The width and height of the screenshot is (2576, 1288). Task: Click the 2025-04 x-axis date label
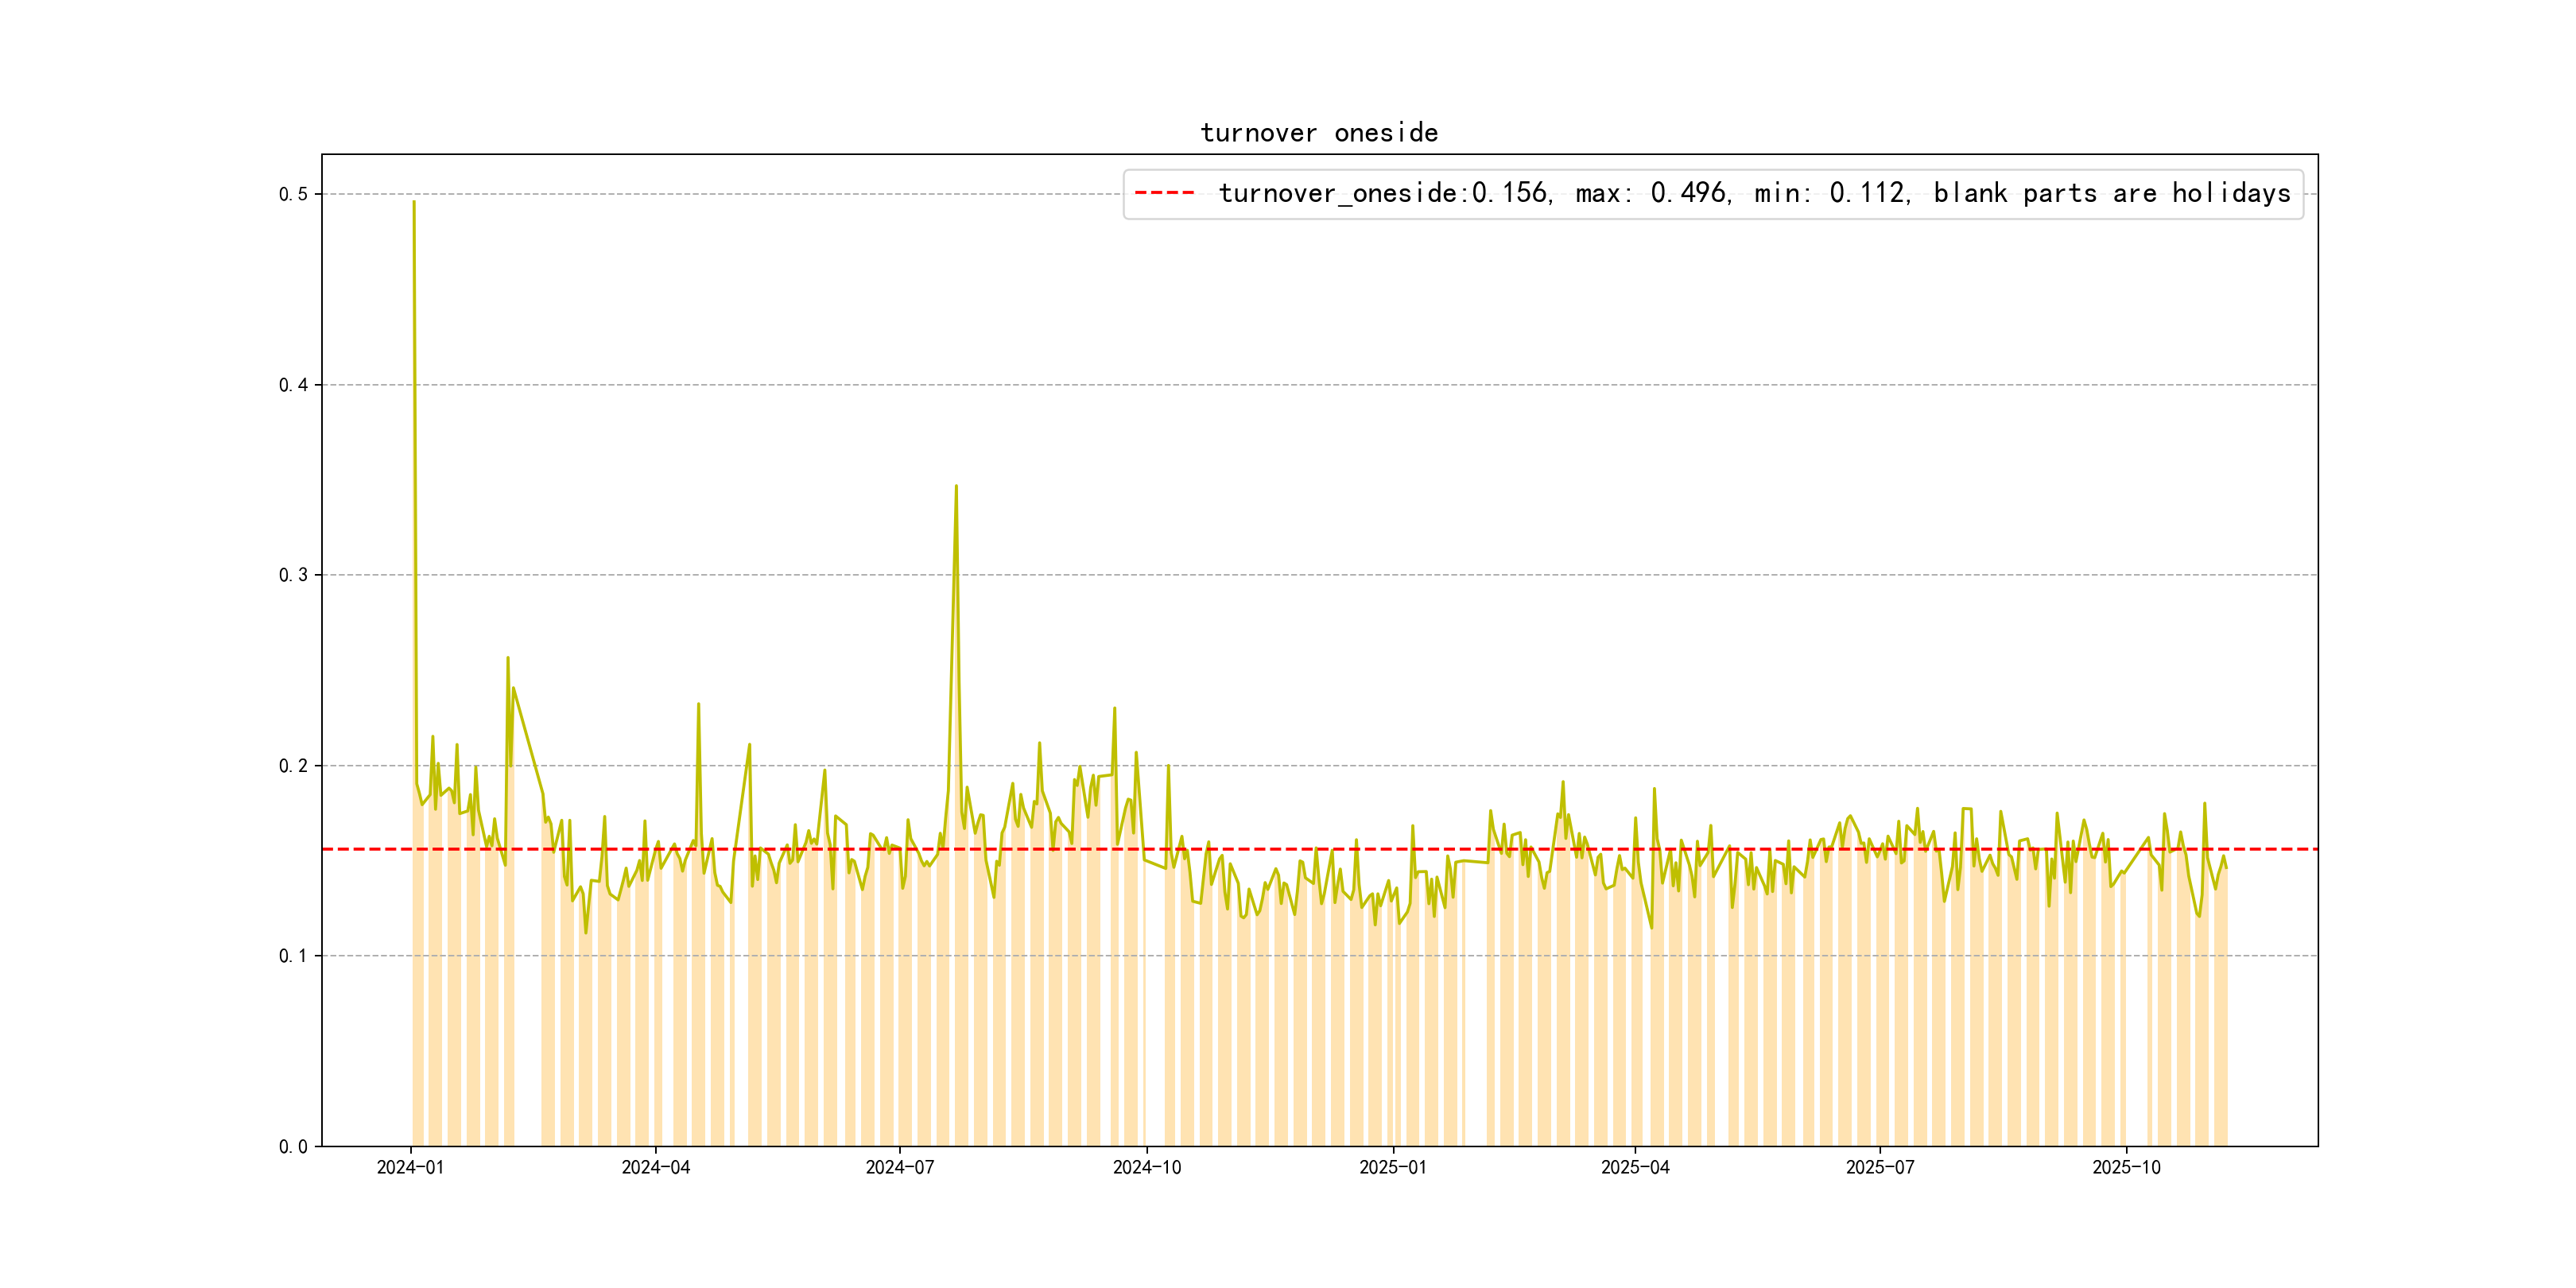[1635, 1167]
